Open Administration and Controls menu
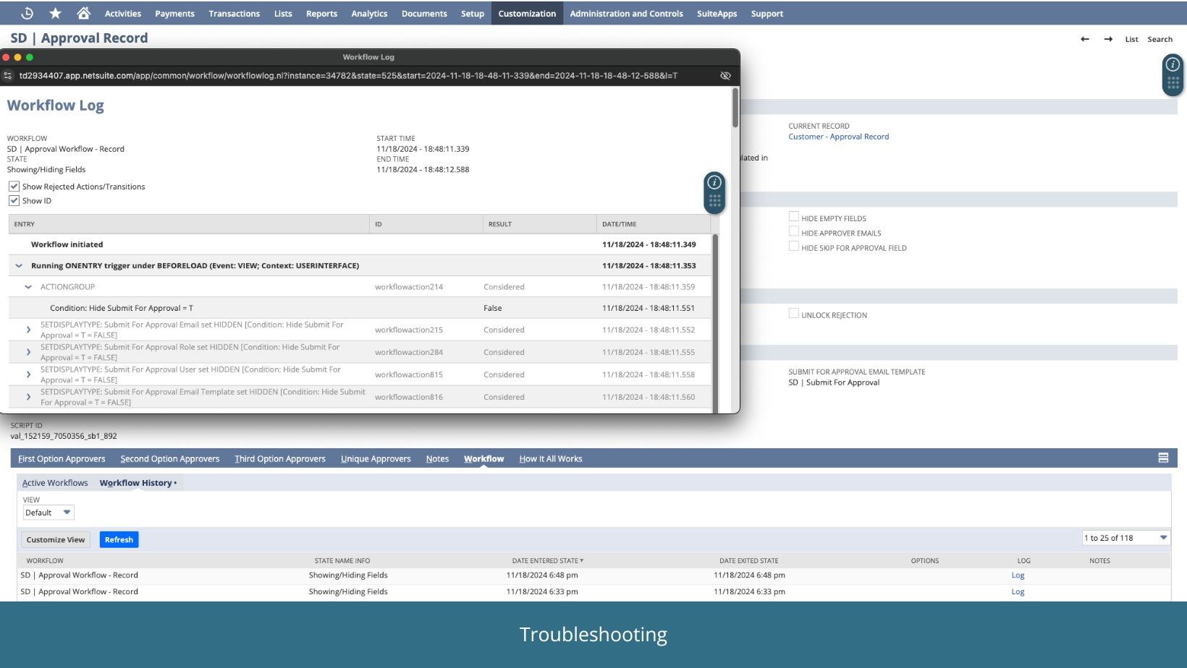The height and width of the screenshot is (668, 1187). [x=626, y=13]
